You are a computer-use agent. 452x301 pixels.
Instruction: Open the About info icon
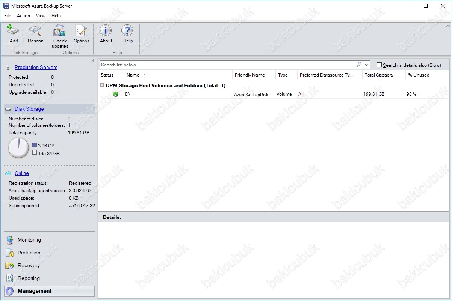[x=106, y=31]
